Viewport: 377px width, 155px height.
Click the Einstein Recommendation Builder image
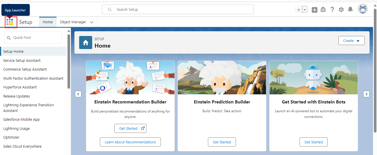[x=130, y=78]
